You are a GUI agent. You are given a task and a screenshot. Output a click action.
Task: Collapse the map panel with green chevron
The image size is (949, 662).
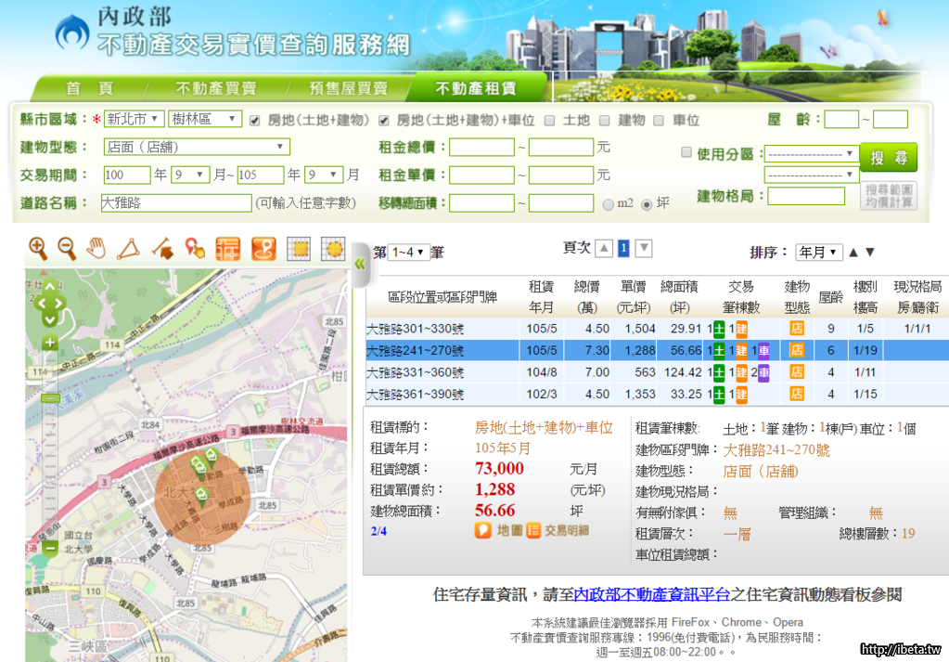click(x=360, y=264)
